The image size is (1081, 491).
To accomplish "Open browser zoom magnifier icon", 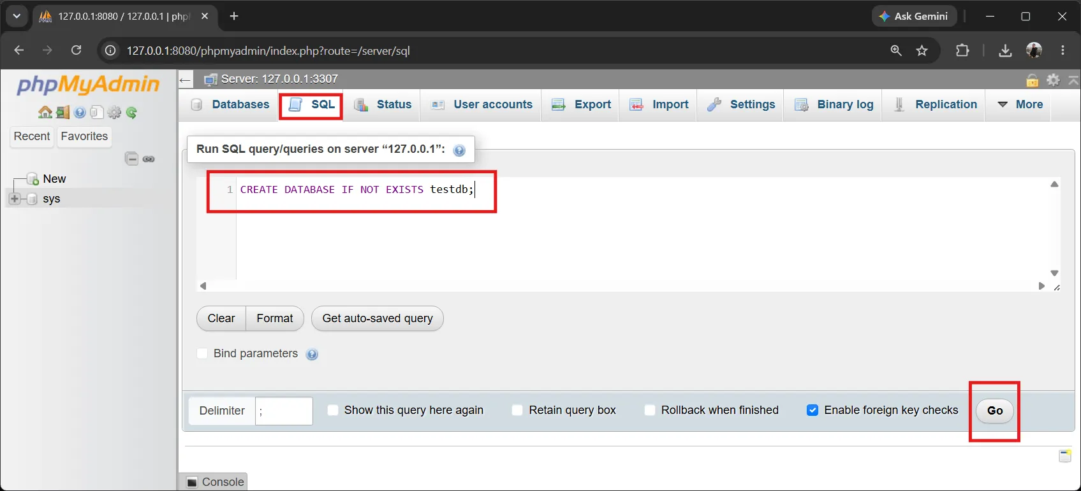I will pos(896,50).
